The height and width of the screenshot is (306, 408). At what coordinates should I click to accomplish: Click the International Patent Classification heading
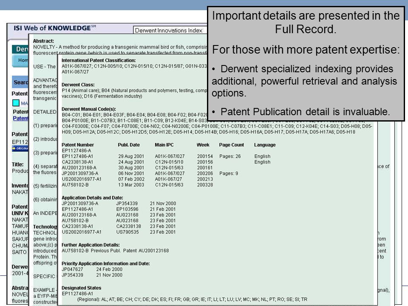pyautogui.click(x=99, y=60)
